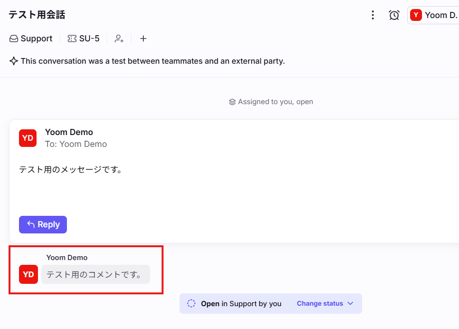The height and width of the screenshot is (329, 459).
Task: Click the 'To: Yoom Demo' recipient line
Action: (x=76, y=144)
